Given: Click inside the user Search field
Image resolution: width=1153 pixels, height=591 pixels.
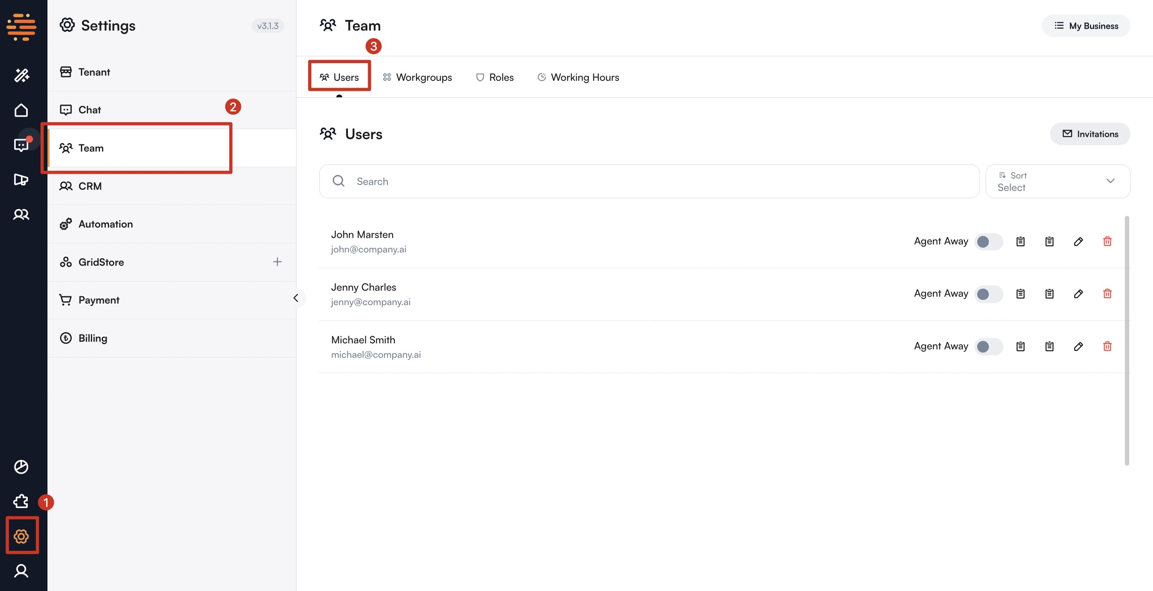Looking at the screenshot, I should click(x=537, y=181).
